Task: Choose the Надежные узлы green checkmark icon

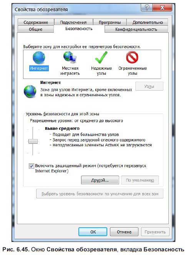Action: click(x=101, y=57)
